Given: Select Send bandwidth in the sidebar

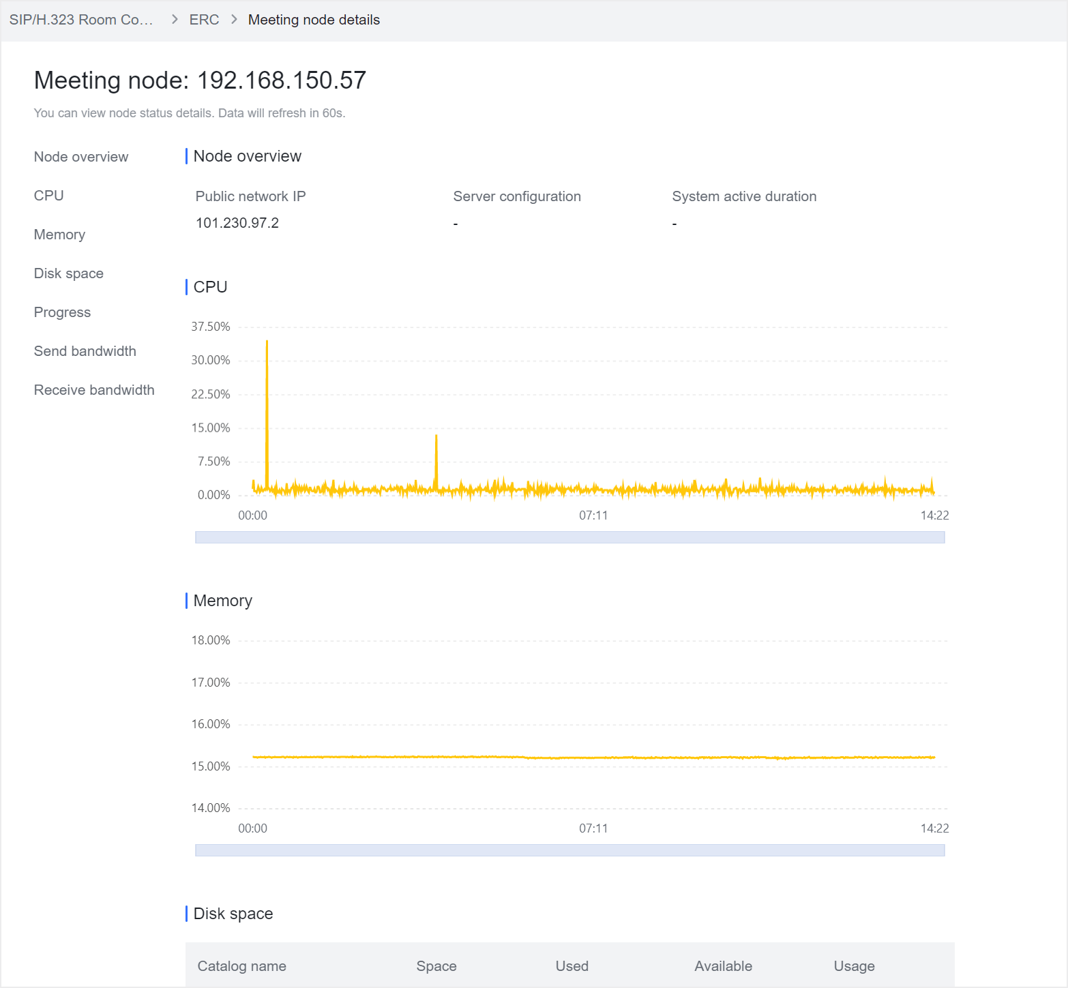Looking at the screenshot, I should (x=85, y=351).
